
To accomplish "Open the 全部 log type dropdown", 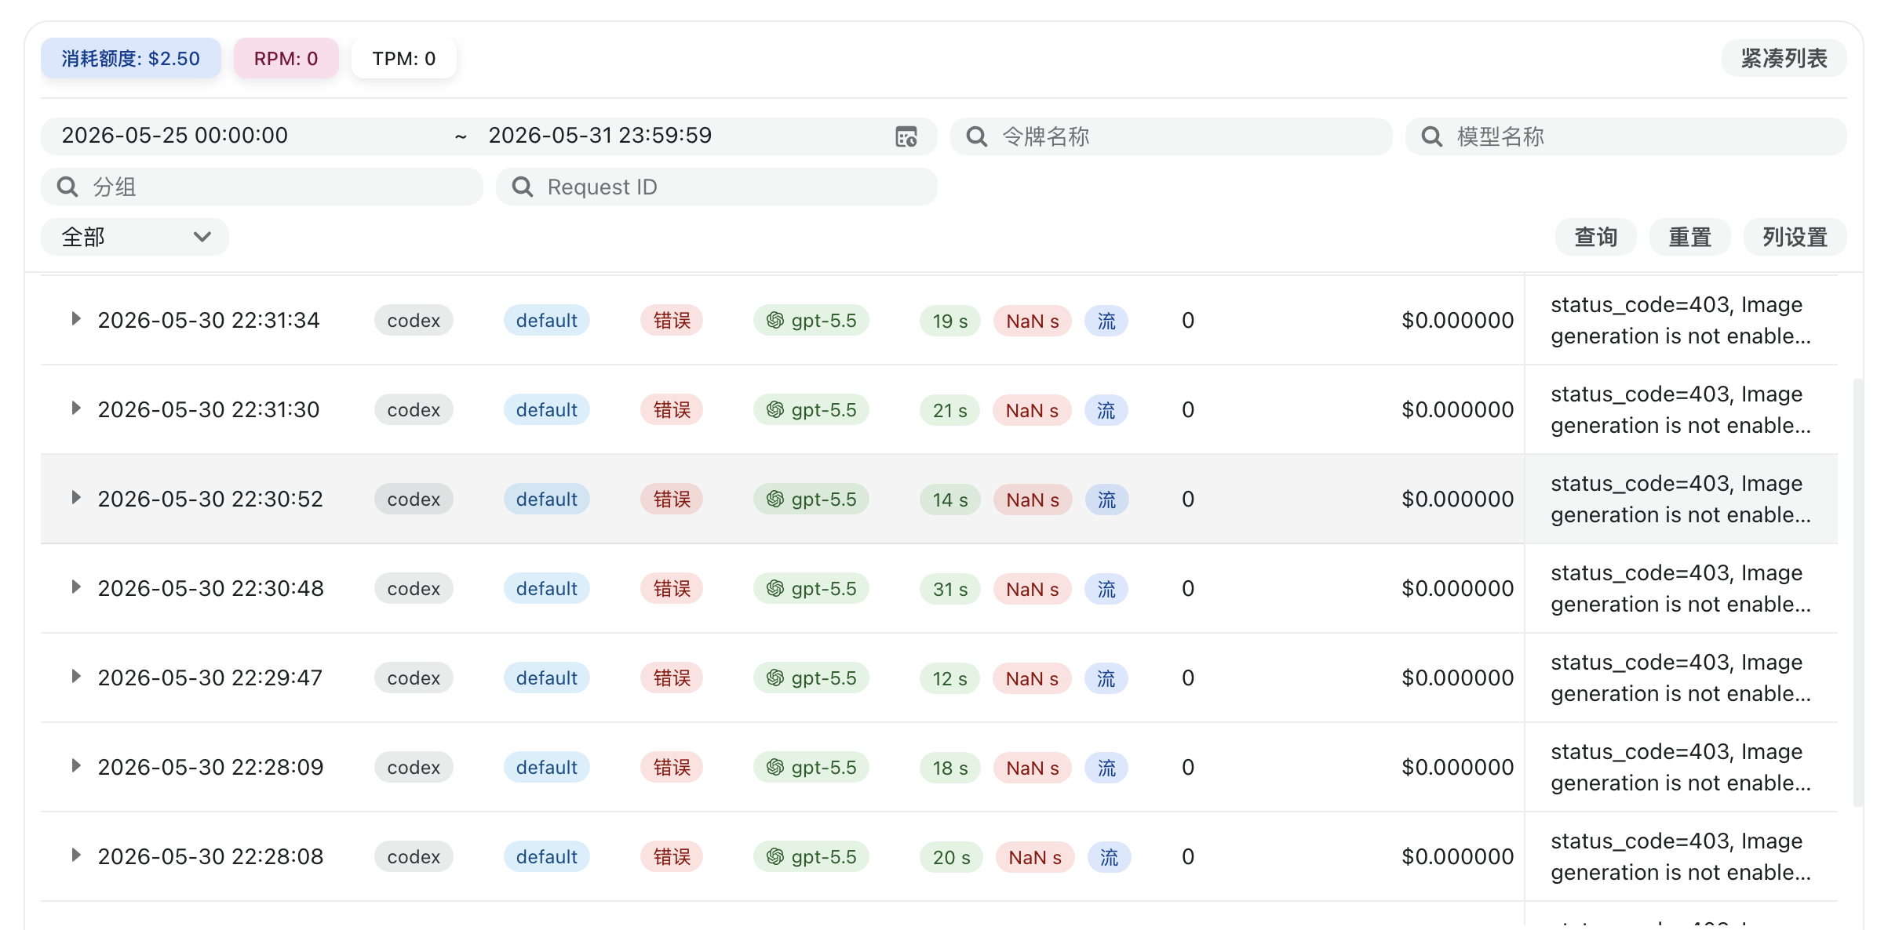I will point(135,237).
